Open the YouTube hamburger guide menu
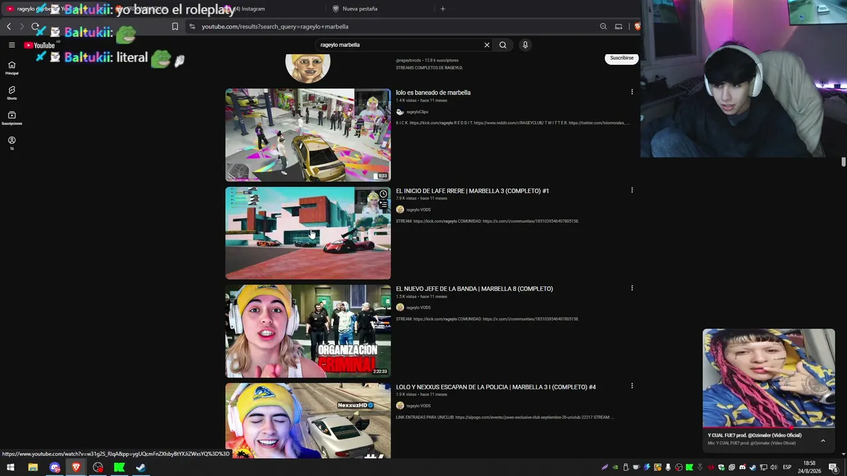This screenshot has width=847, height=476. [11, 45]
